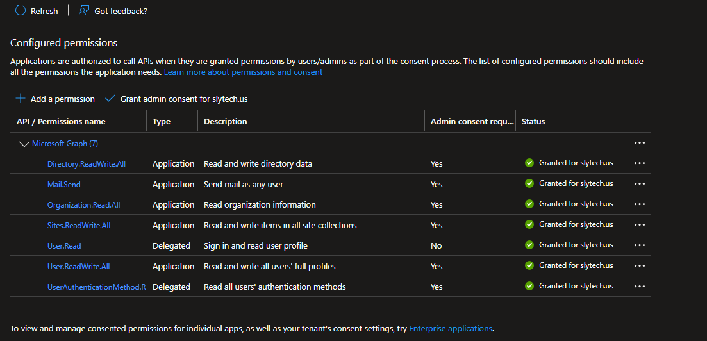The width and height of the screenshot is (707, 341).
Task: Click the Refresh button label
Action: point(44,12)
